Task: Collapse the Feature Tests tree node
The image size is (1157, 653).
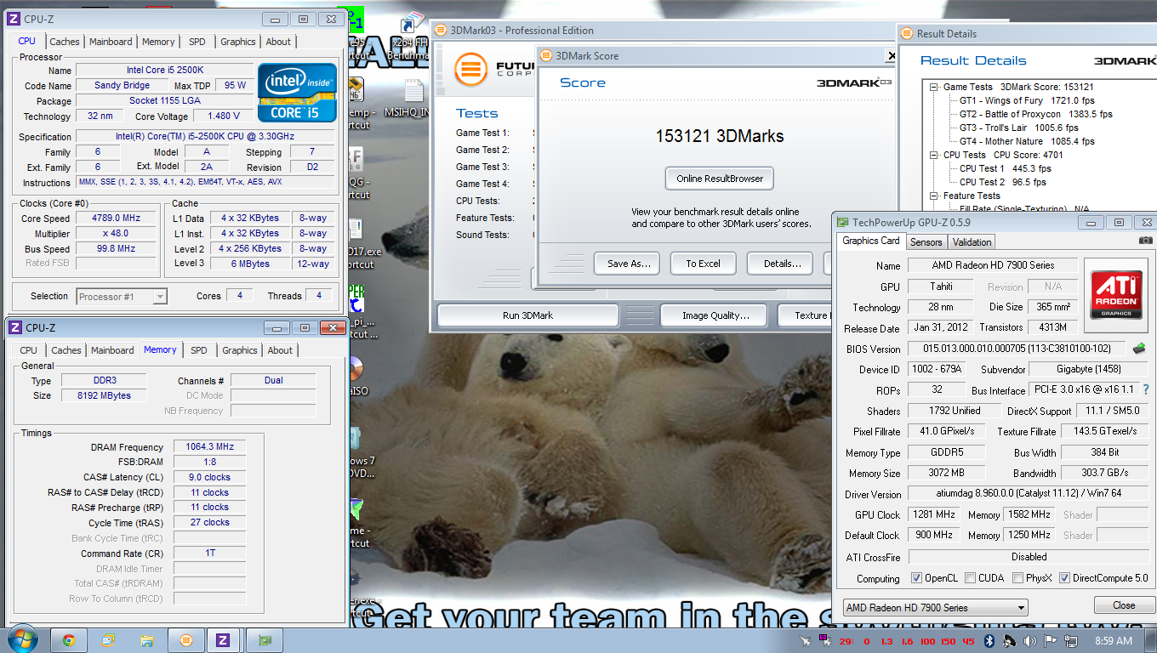Action: click(934, 196)
